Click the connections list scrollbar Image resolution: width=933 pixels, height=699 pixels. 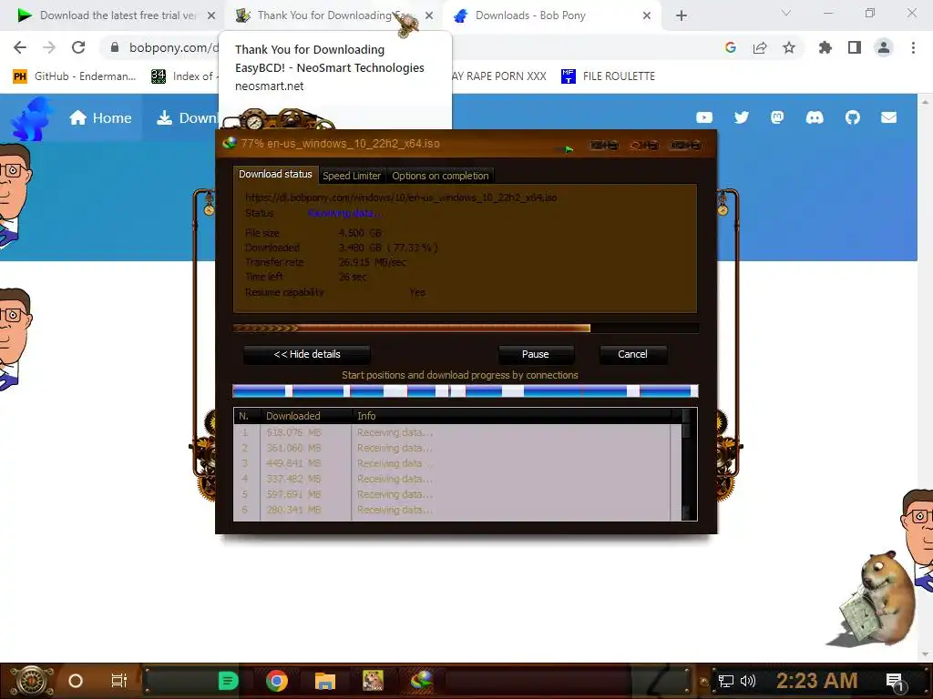coord(686,464)
